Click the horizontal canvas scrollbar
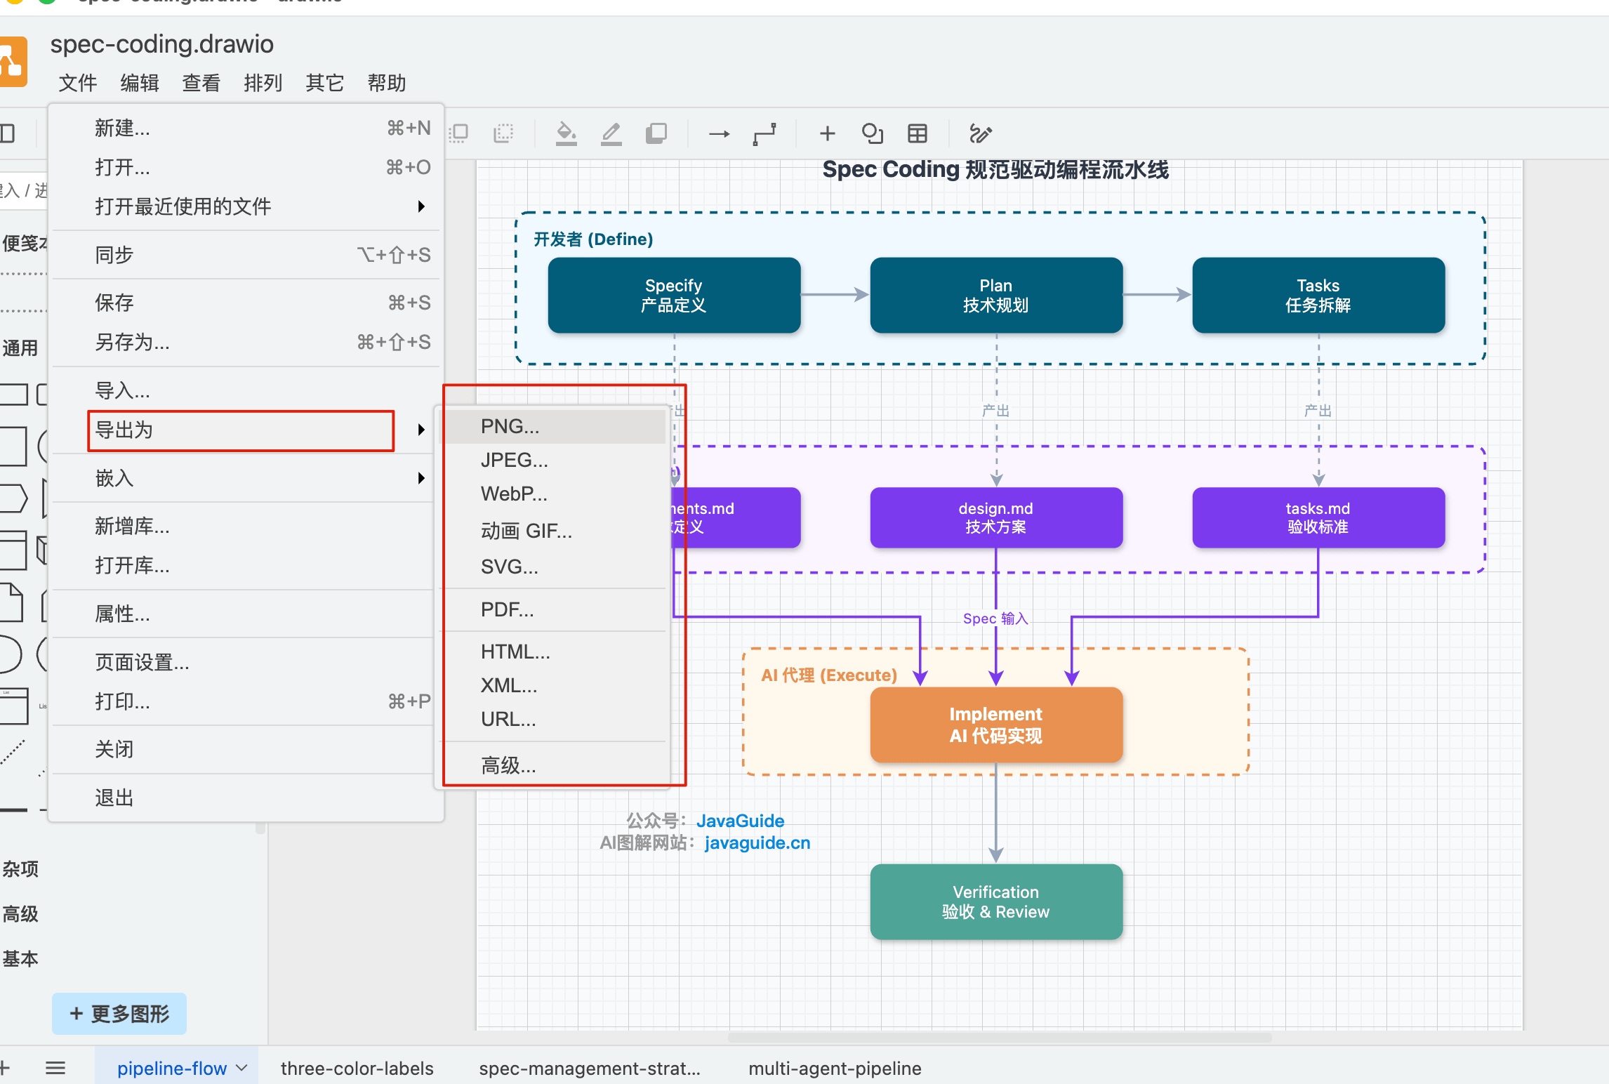 point(1000,1037)
